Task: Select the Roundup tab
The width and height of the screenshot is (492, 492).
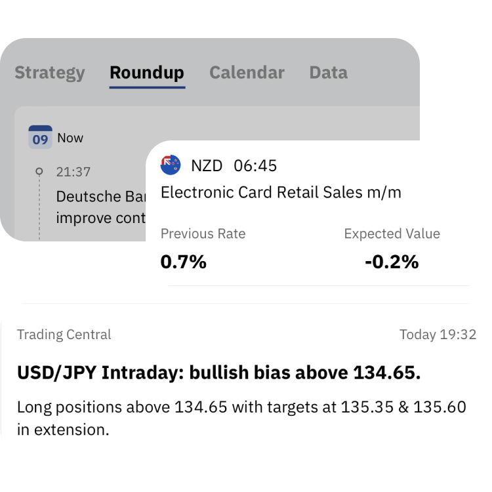Action: coord(147,72)
